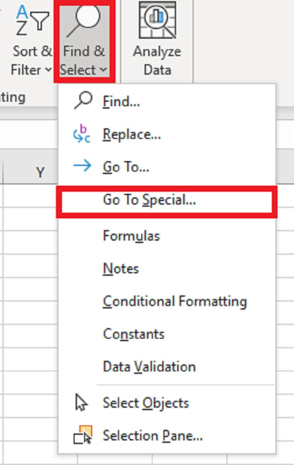Click the Go To blue arrow icon

coord(82,166)
